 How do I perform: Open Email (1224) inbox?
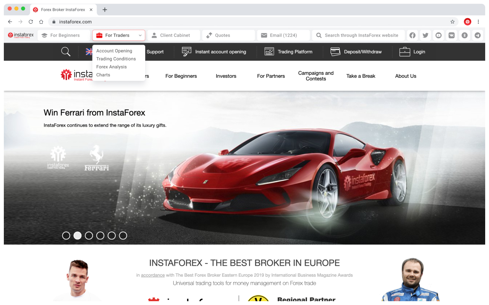tap(284, 35)
